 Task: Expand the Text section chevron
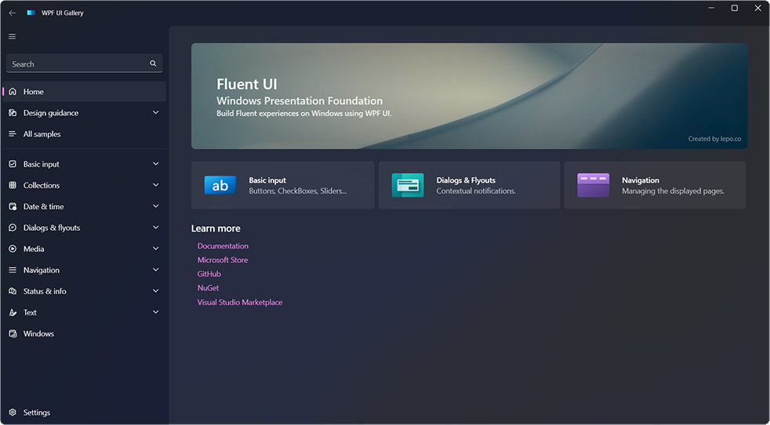tap(156, 312)
